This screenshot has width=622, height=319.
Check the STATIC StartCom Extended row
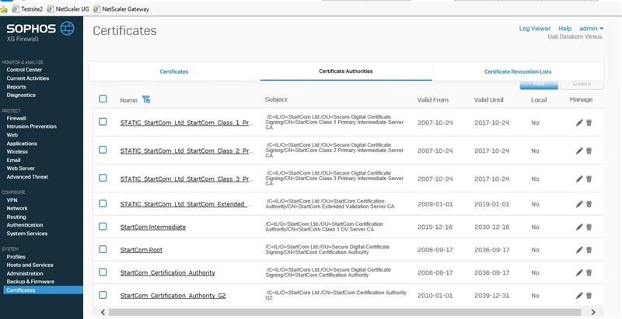103,203
